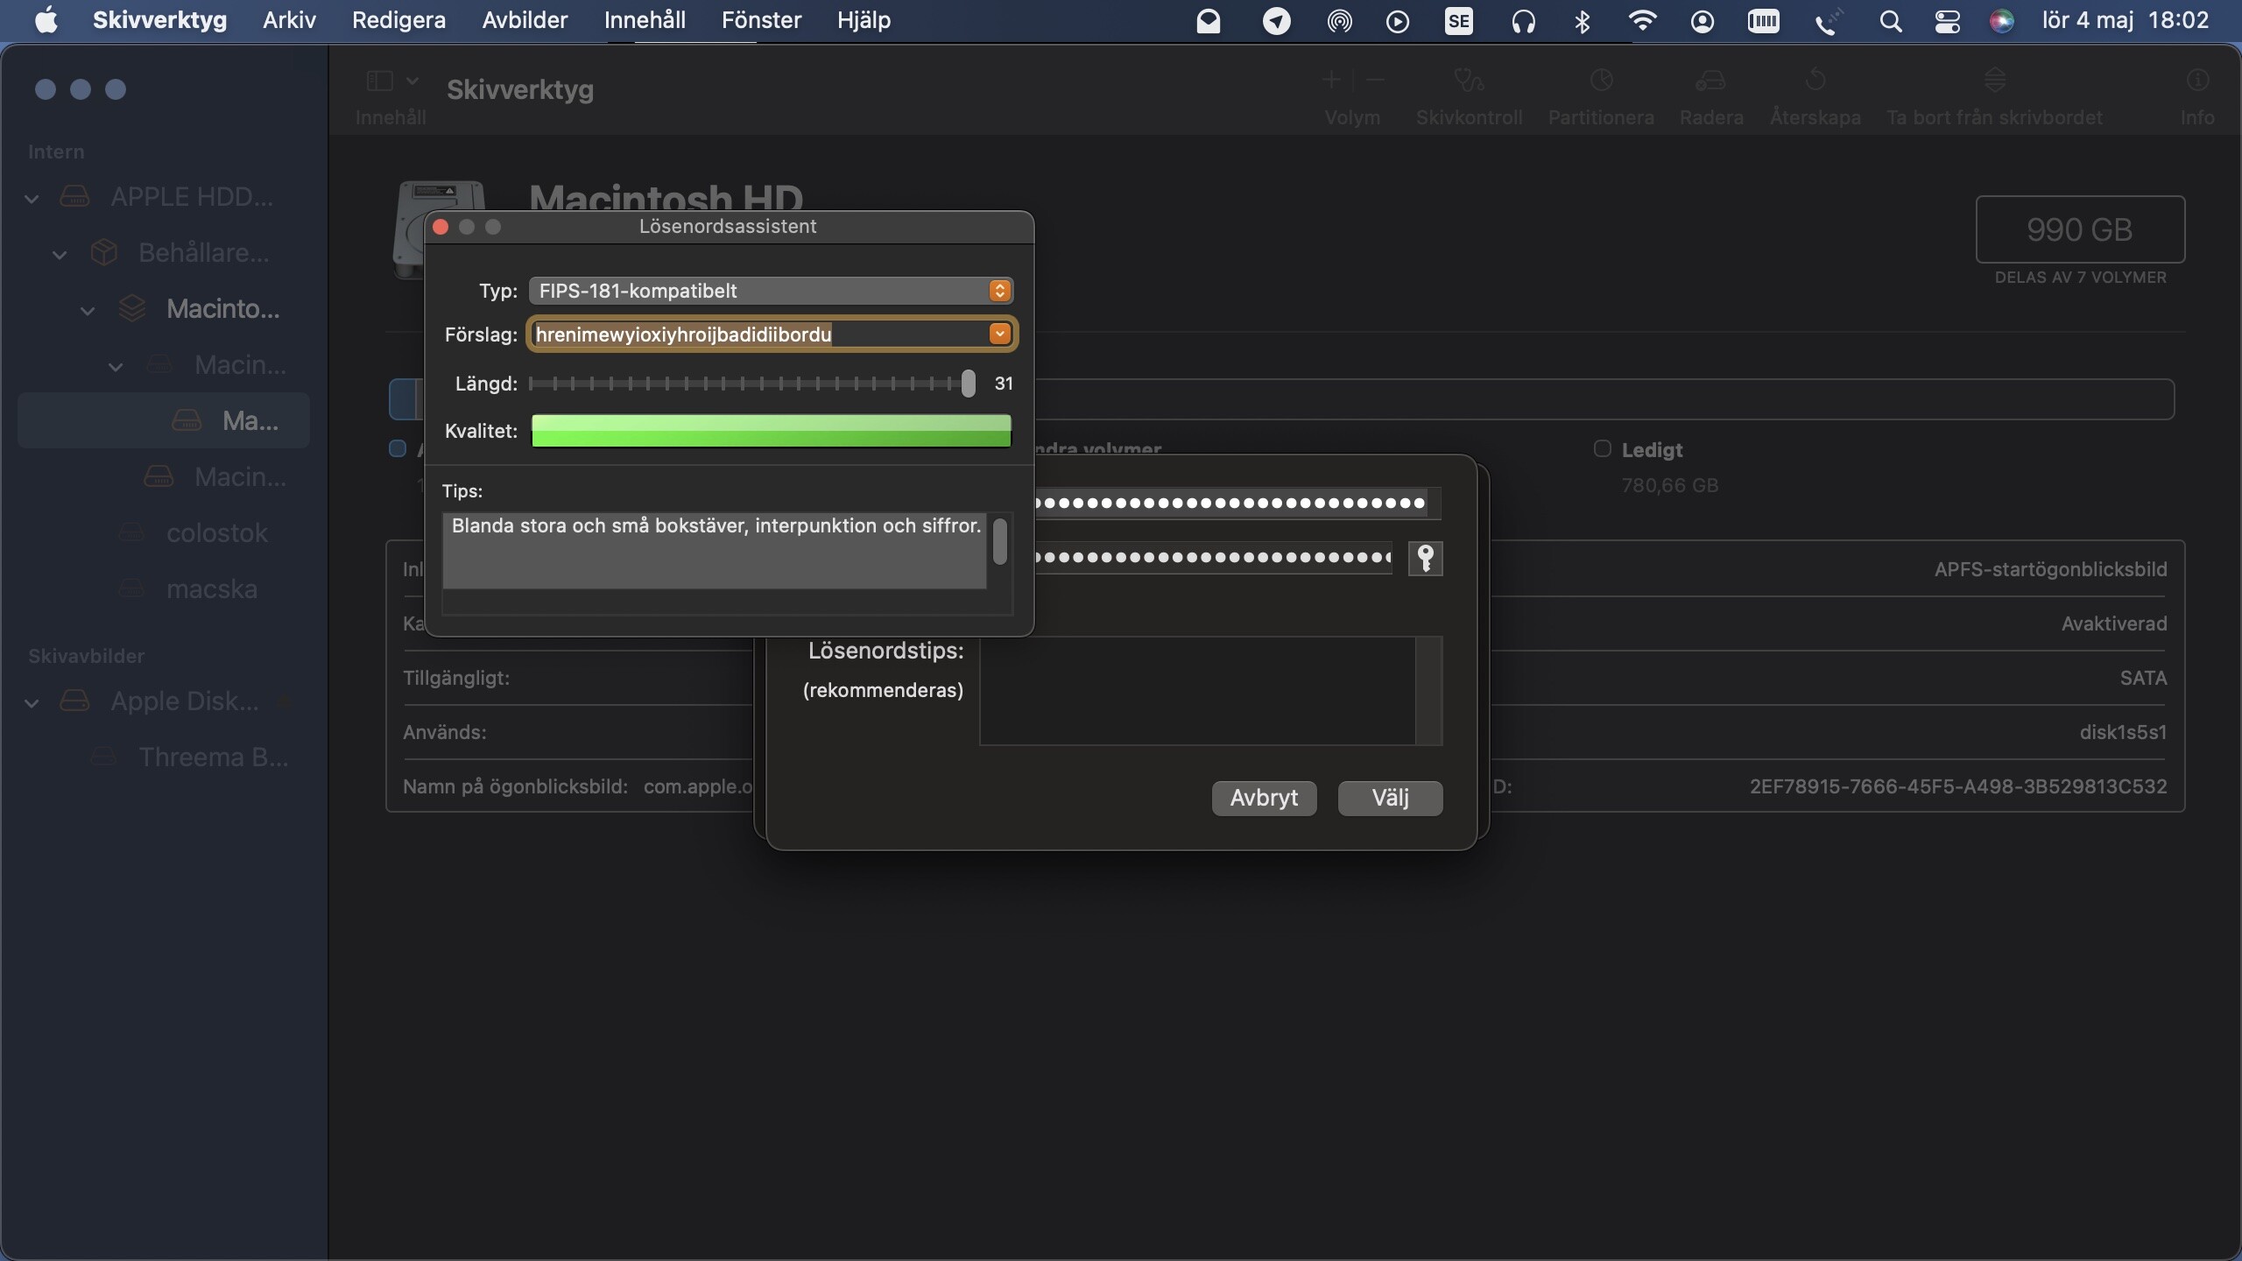Viewport: 2242px width, 1261px height.
Task: Click the Skivkontroll first aid icon
Action: (x=1469, y=81)
